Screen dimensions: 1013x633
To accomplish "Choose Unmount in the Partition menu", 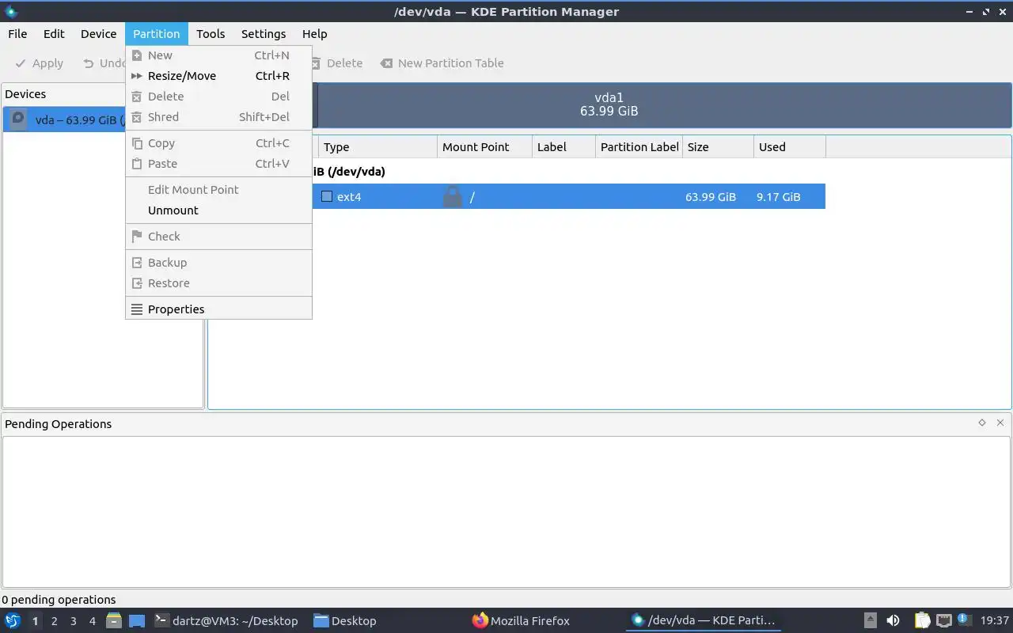I will point(218,210).
